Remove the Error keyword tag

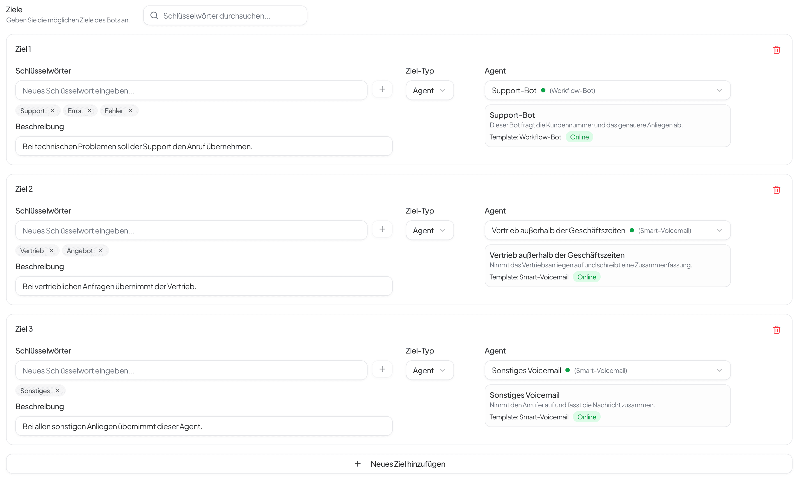[x=89, y=111]
